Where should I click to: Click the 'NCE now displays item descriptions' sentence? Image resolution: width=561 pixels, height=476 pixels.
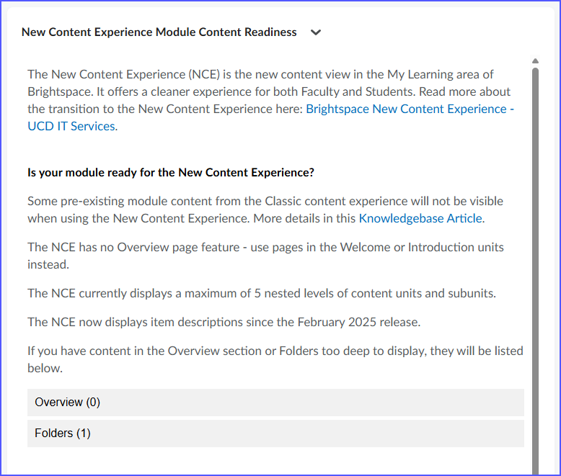pyautogui.click(x=180, y=323)
